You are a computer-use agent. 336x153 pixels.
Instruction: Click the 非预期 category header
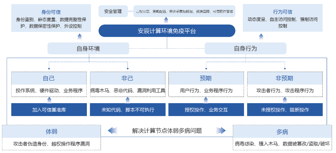click(x=285, y=78)
